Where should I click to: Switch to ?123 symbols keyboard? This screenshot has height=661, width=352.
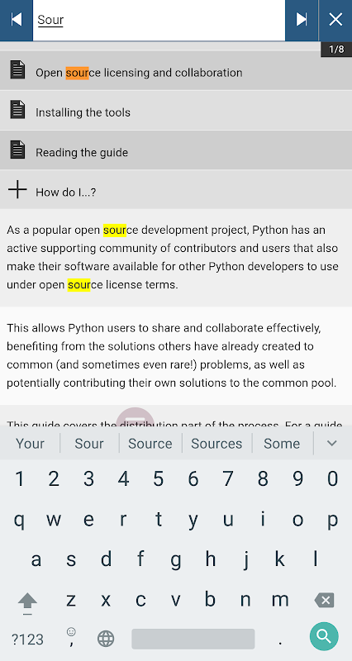tap(27, 640)
